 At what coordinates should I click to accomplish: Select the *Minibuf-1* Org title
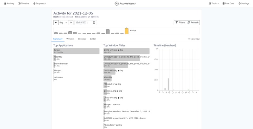126,85
